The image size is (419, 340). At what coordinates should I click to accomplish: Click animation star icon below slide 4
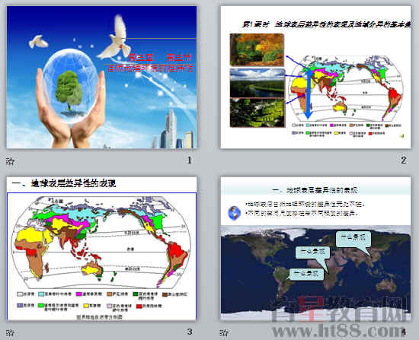(224, 332)
